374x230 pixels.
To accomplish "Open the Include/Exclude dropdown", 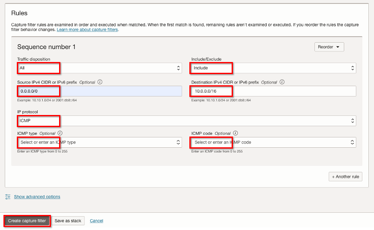I will pos(273,68).
